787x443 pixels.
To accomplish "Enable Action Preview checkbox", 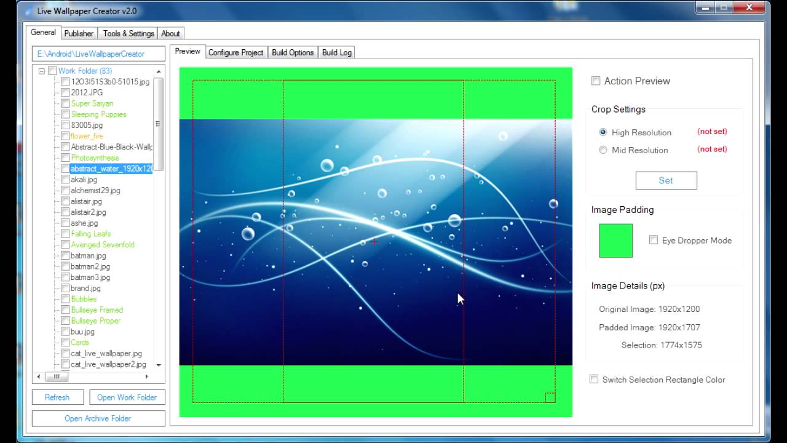I will (596, 81).
